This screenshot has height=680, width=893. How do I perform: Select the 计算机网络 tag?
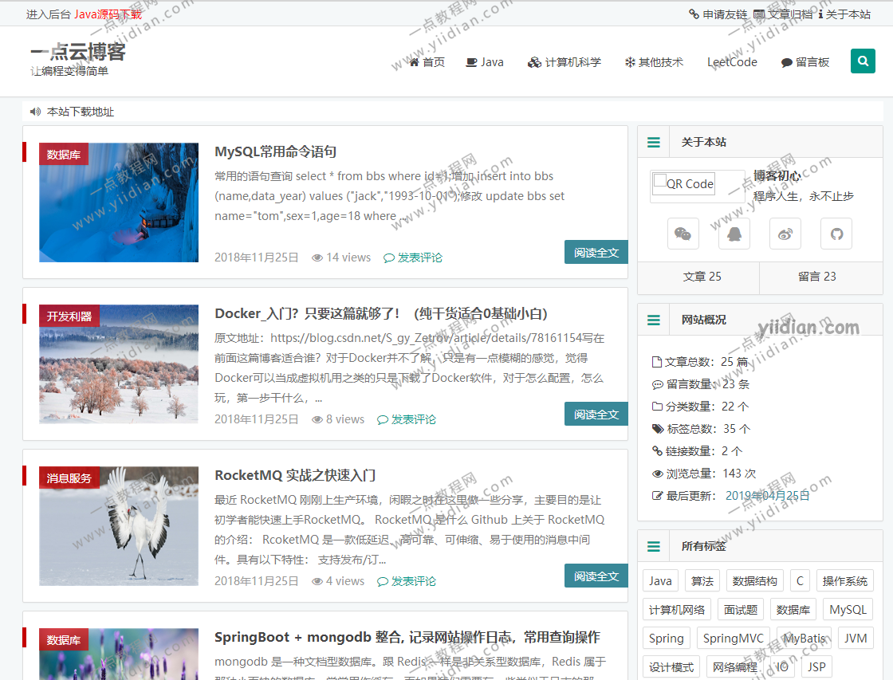pyautogui.click(x=677, y=610)
